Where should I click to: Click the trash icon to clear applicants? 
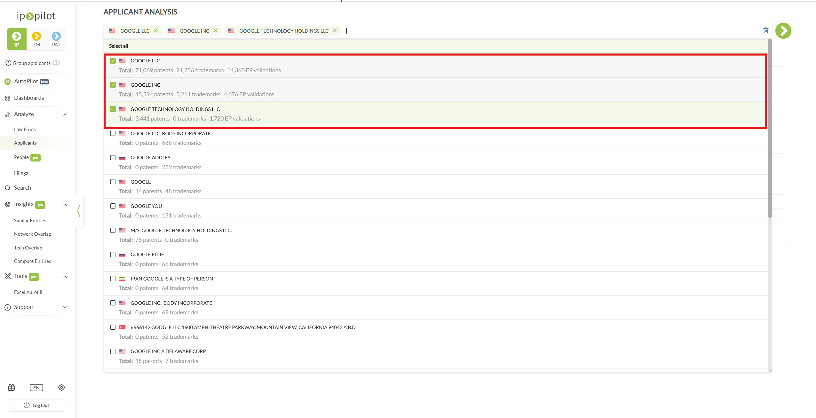(765, 30)
